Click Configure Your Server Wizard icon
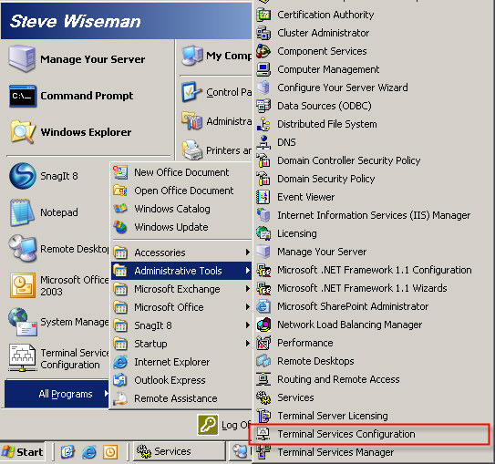The height and width of the screenshot is (464, 495). [x=263, y=88]
